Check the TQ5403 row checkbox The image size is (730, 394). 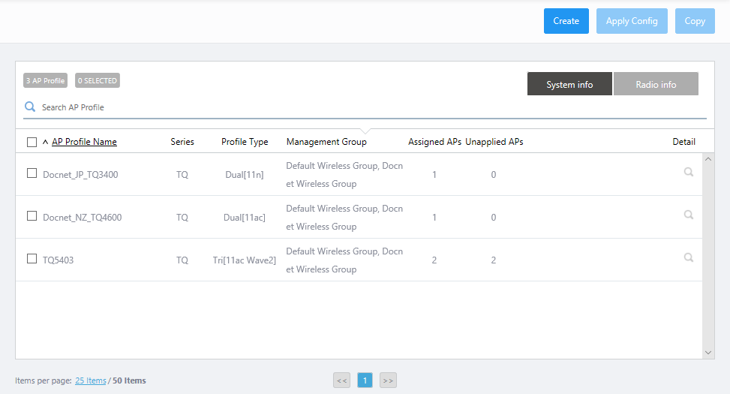[x=32, y=259]
